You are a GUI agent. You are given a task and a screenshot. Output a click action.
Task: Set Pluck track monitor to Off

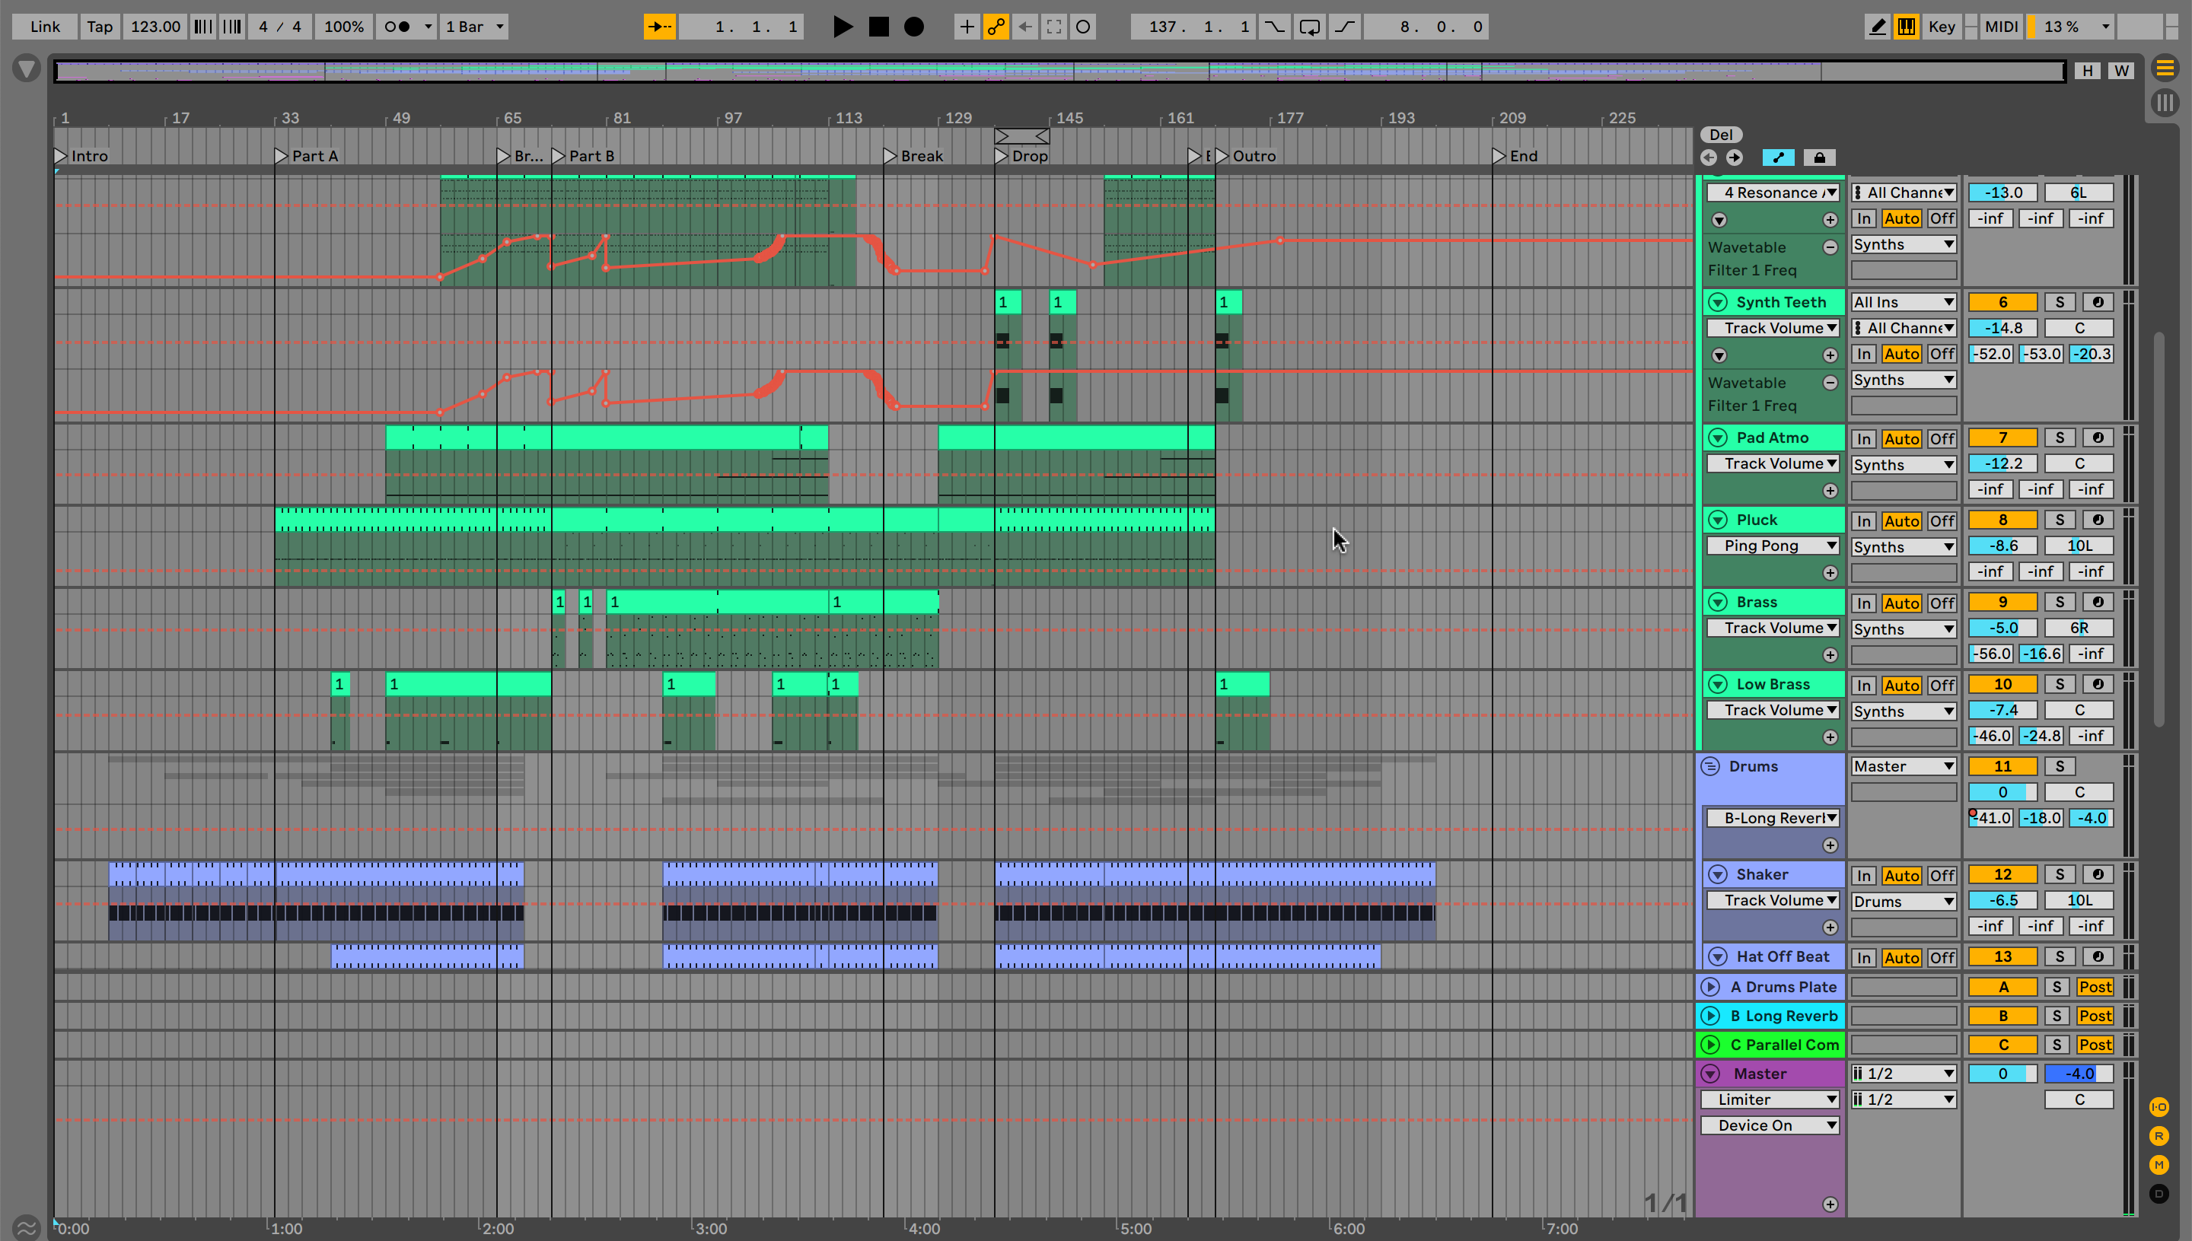tap(1942, 520)
